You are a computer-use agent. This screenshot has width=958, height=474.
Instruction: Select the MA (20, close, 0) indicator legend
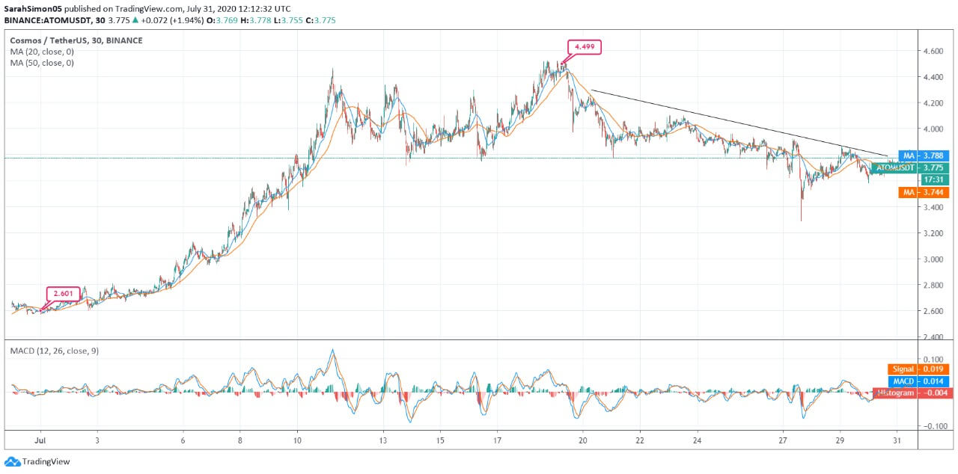click(x=42, y=51)
